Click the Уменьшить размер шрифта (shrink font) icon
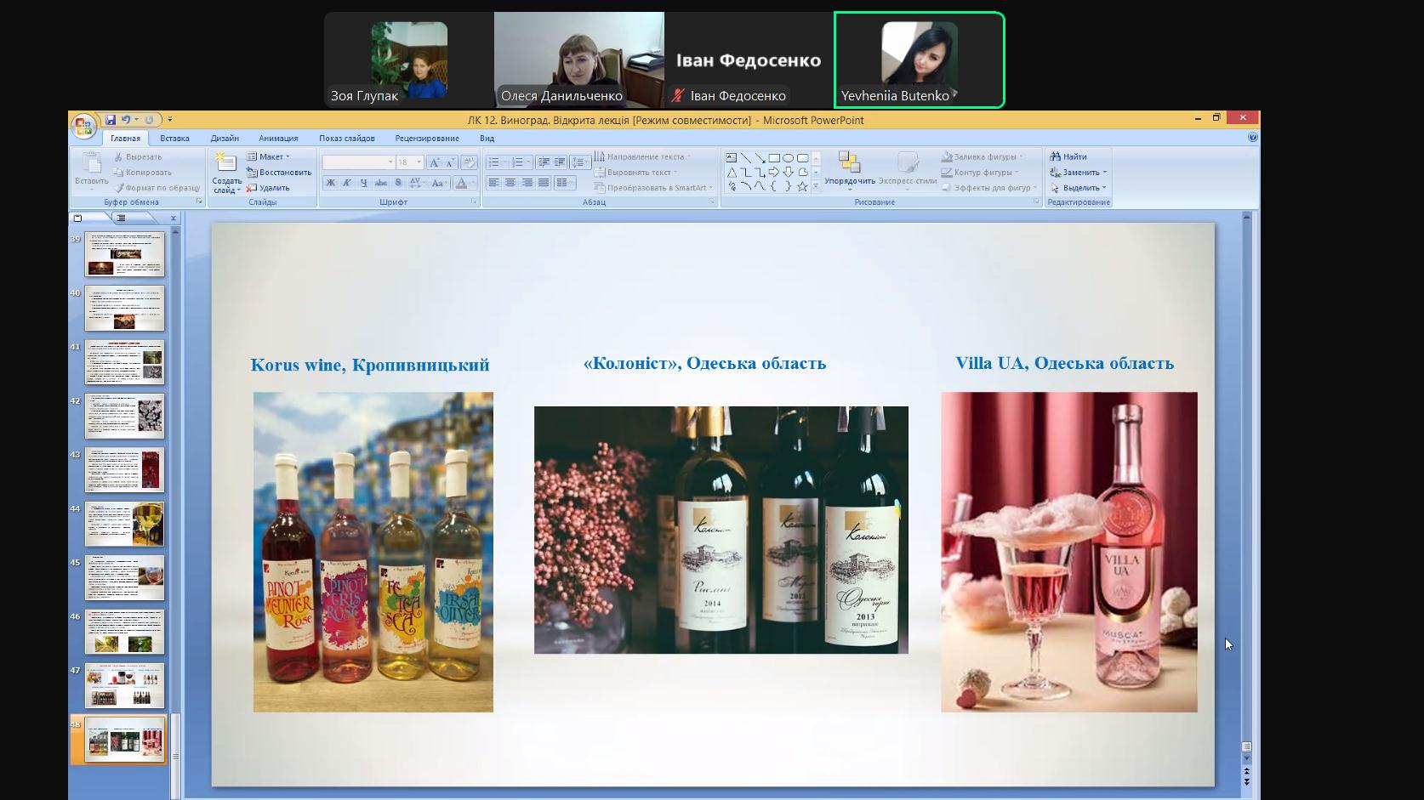This screenshot has height=800, width=1424. [450, 162]
